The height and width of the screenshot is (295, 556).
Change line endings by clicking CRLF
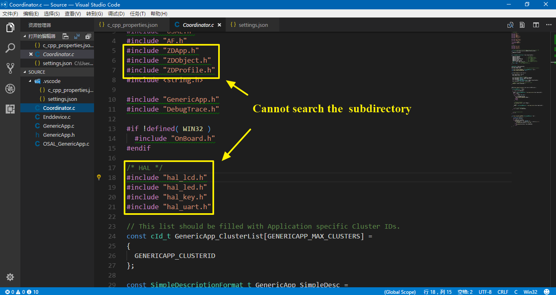(x=503, y=292)
